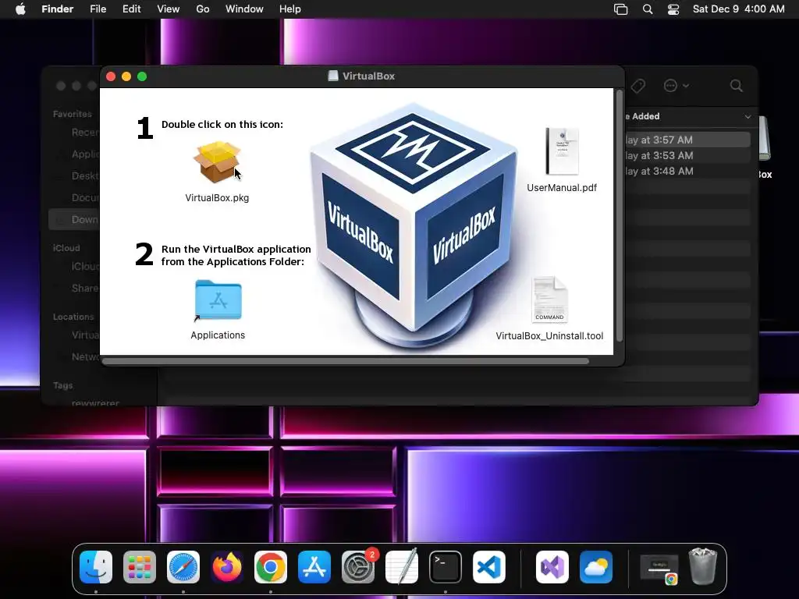The height and width of the screenshot is (599, 799).
Task: Open the minimized Chrome window thumbnail in Dock
Action: (x=659, y=569)
